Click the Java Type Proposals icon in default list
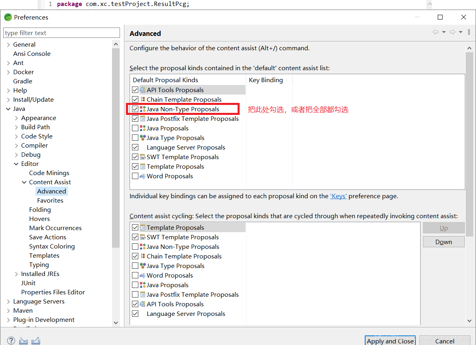This screenshot has height=345, width=476. point(143,138)
